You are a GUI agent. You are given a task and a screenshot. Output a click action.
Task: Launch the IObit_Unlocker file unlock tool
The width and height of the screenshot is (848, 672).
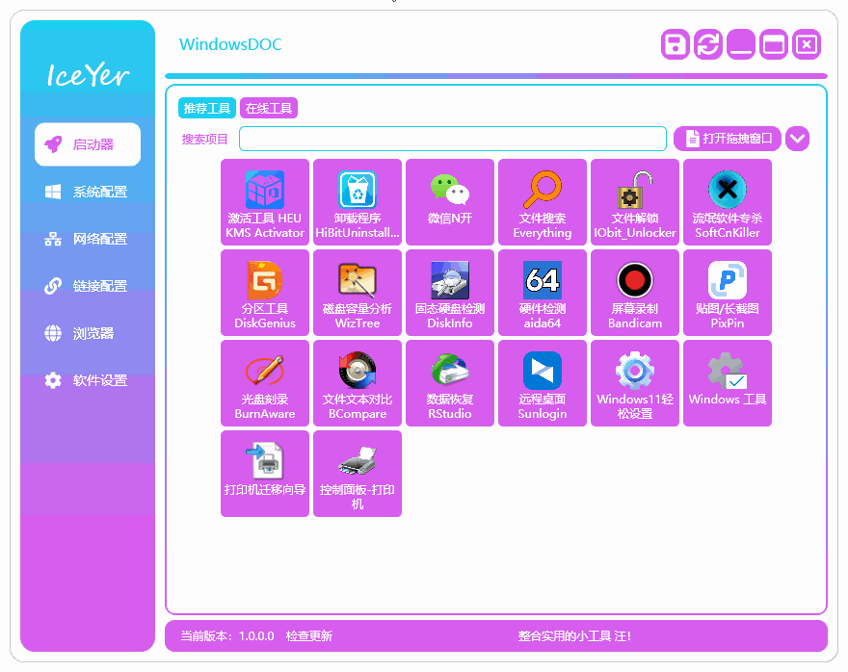[635, 202]
